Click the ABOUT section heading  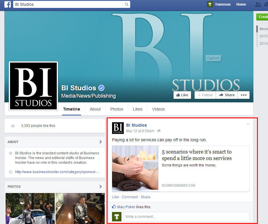(13, 142)
